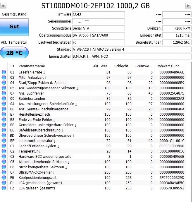Select status icon of Übergeordnete Schreibvorgänge row
This screenshot has width=193, height=202.
[4, 135]
